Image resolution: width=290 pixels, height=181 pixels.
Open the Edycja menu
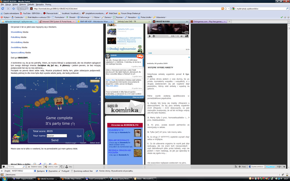tap(8, 4)
